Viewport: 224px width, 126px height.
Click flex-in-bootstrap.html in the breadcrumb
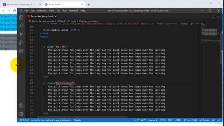click(43, 21)
